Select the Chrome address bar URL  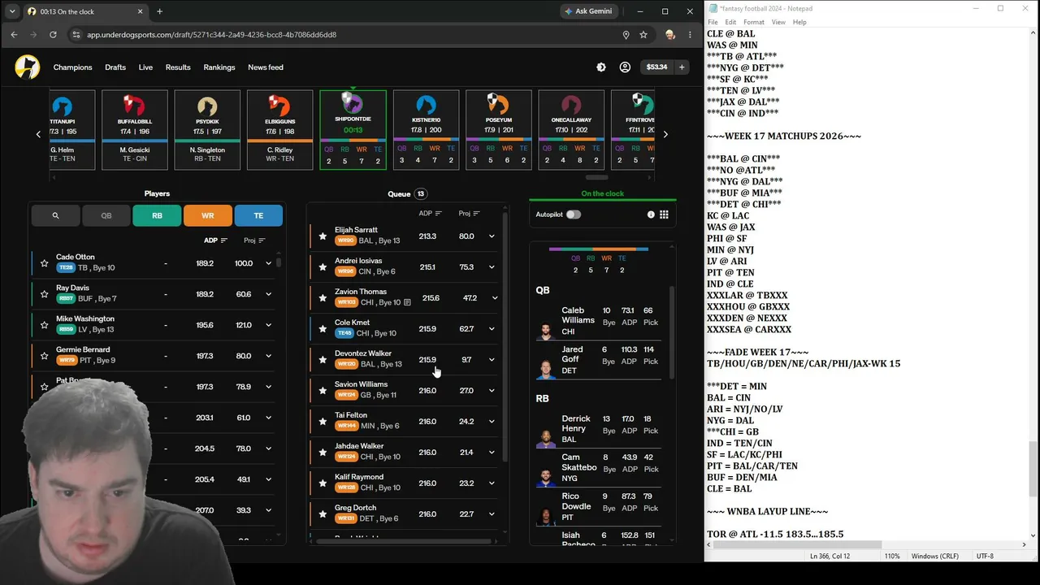pos(211,35)
